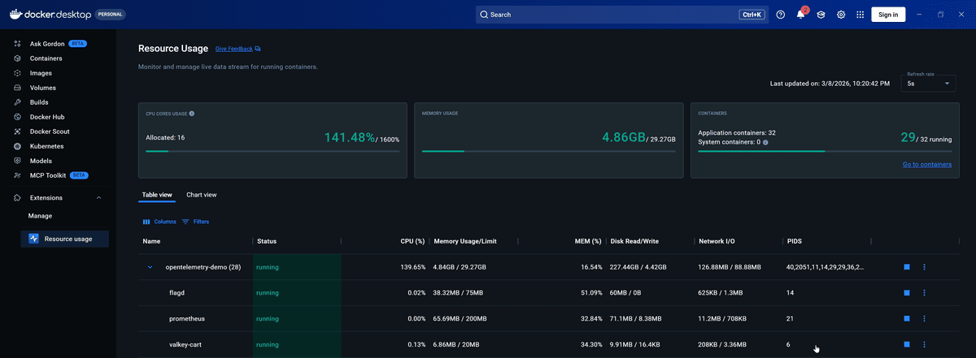
Task: Open Manage under Extensions
Action: point(40,216)
